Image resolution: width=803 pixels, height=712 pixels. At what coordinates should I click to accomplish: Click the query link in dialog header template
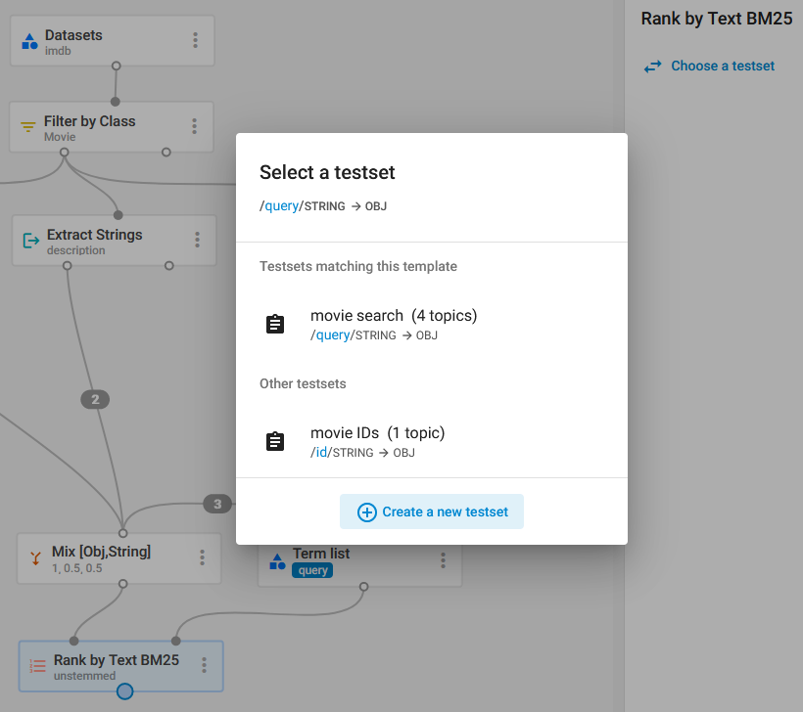point(282,205)
